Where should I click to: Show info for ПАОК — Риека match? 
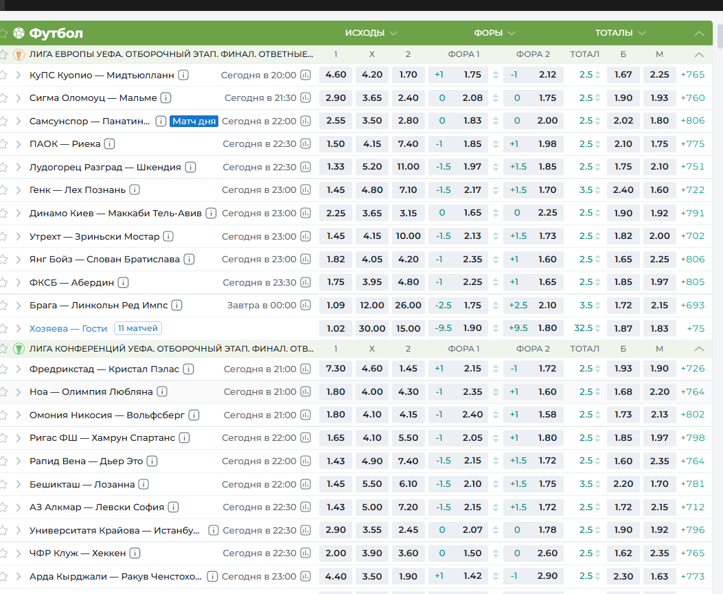coord(109,144)
